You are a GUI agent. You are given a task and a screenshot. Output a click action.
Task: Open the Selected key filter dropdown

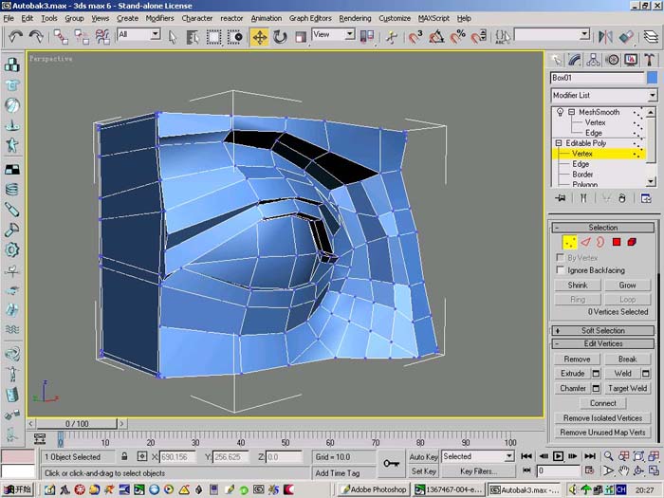pyautogui.click(x=478, y=456)
